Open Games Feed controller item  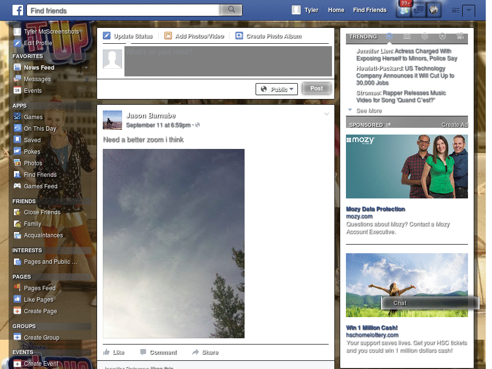coord(40,186)
